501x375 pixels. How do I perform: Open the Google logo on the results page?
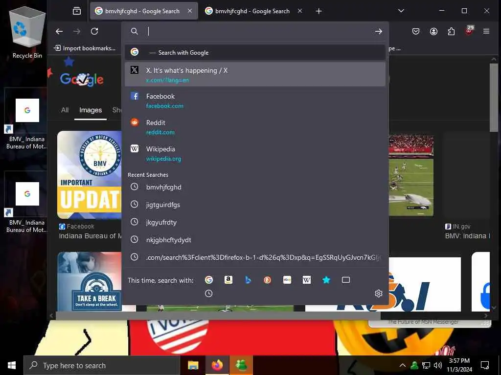(x=82, y=79)
